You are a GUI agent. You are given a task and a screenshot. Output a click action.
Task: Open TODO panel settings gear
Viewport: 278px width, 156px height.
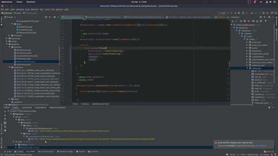coord(269,107)
